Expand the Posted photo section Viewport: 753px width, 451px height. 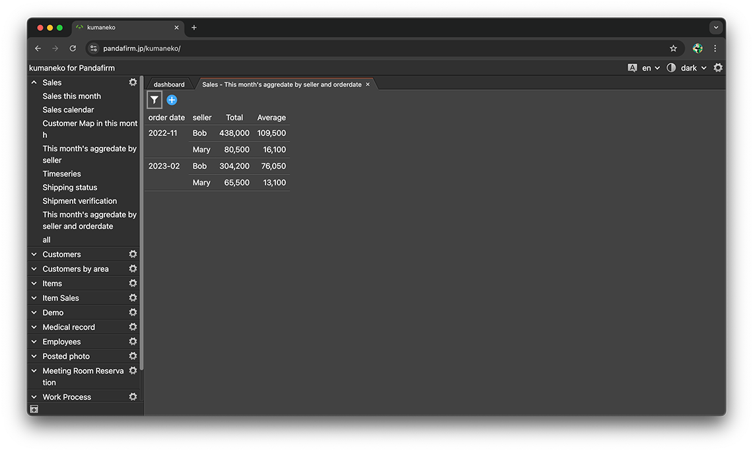point(34,356)
